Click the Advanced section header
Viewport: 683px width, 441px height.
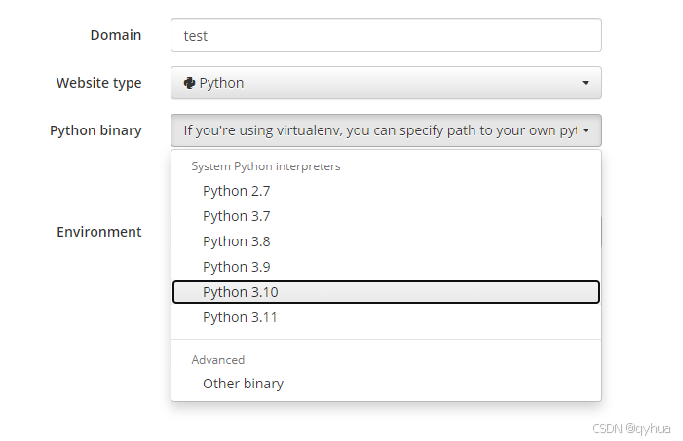tap(217, 360)
